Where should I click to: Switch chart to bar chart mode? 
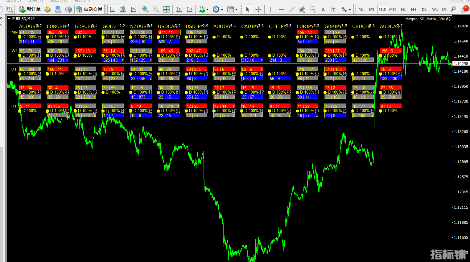click(113, 10)
